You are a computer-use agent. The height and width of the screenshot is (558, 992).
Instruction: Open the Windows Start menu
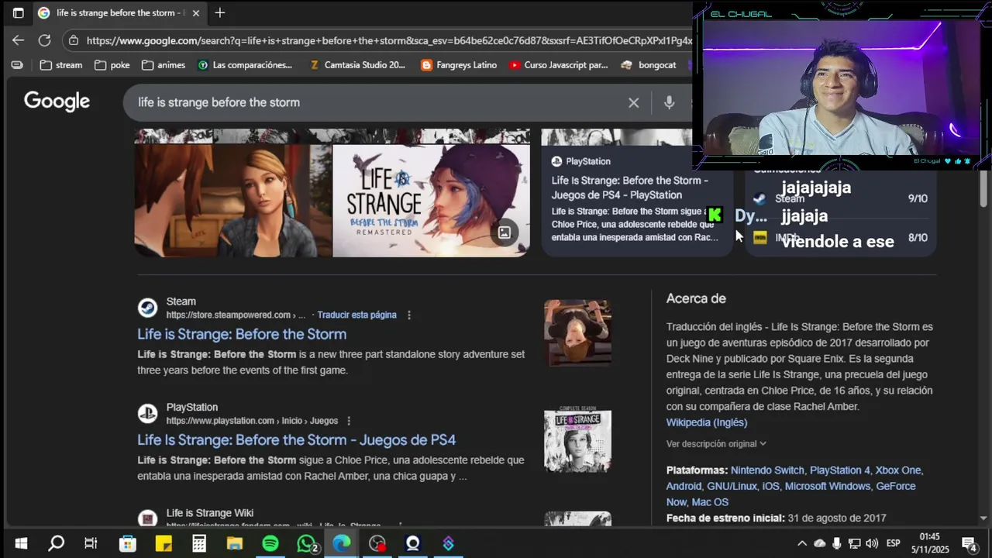21,543
